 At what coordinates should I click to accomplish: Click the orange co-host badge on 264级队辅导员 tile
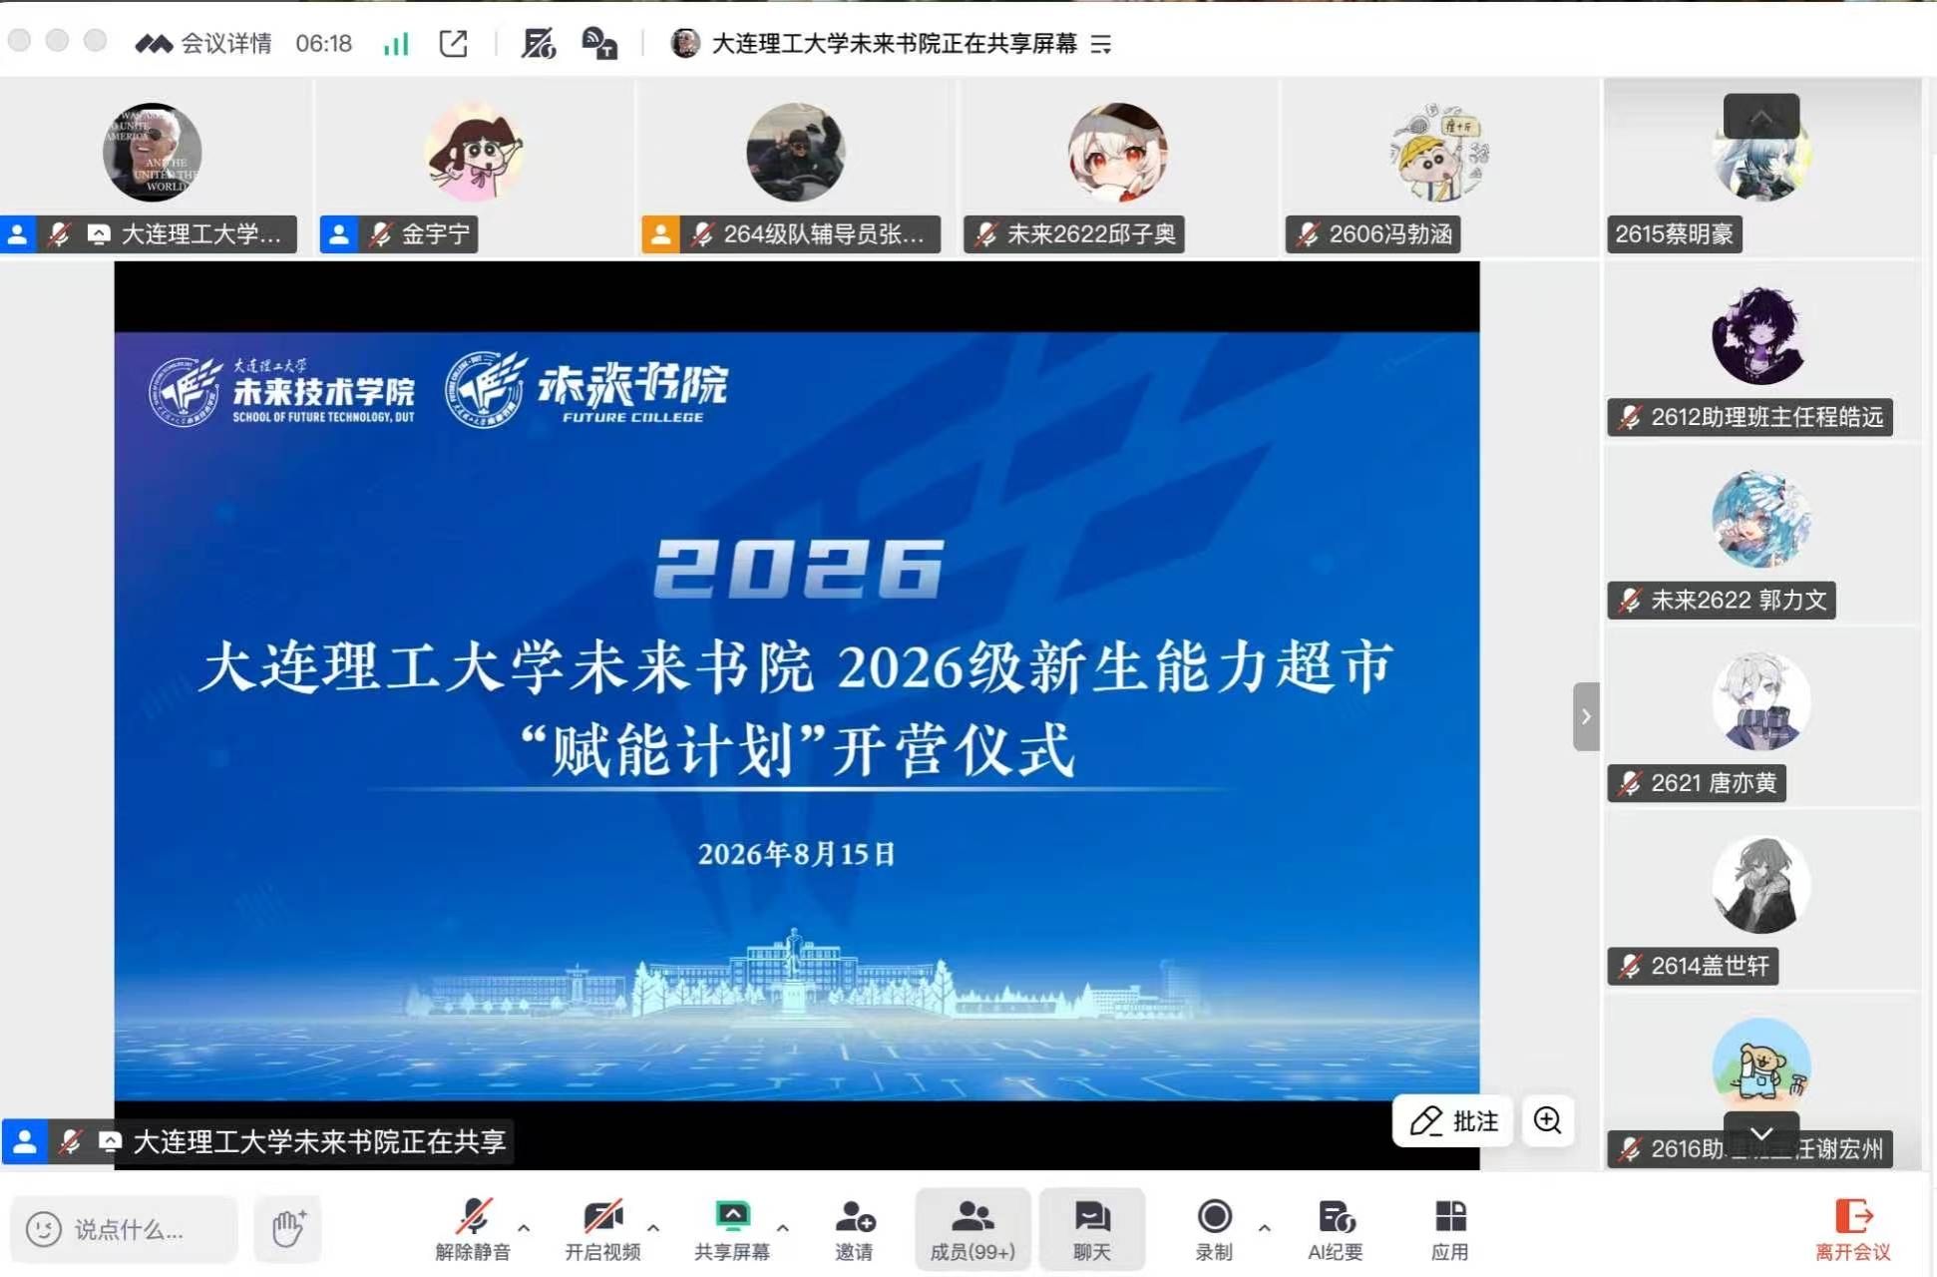(x=660, y=234)
